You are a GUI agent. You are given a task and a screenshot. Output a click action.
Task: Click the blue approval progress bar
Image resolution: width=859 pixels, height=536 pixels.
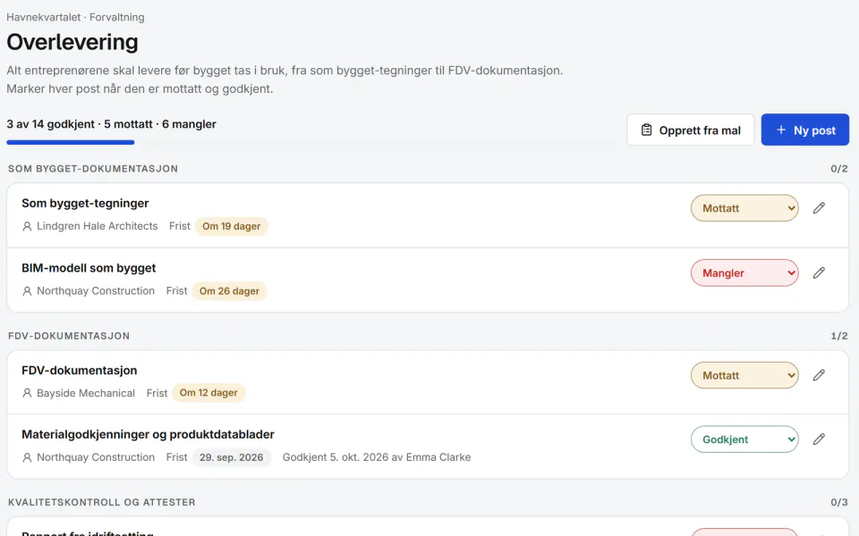71,143
